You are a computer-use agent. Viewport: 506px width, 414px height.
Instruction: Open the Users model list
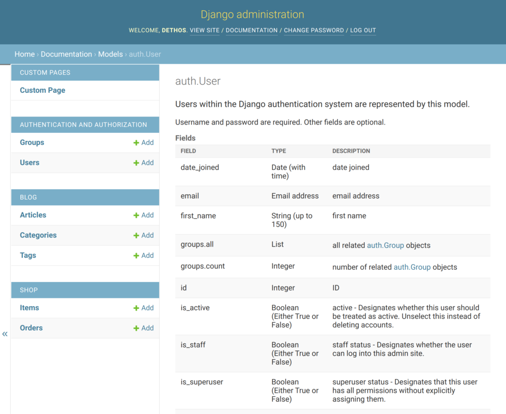(x=30, y=163)
